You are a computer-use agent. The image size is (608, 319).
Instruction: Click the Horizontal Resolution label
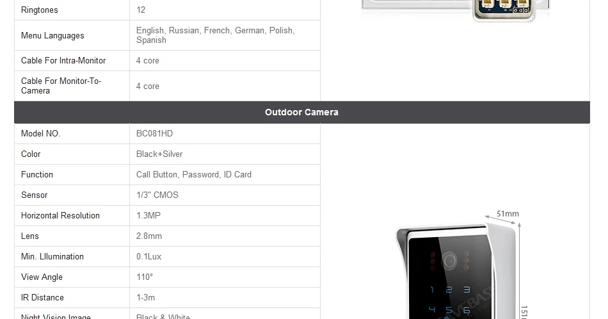coord(60,216)
